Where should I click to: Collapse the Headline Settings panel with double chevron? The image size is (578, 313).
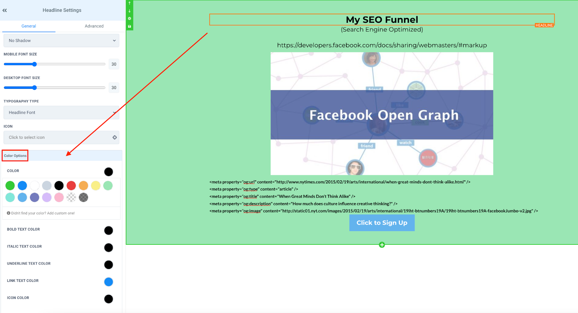tap(5, 10)
